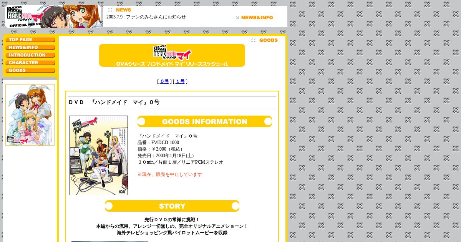Click the GOODS page header label
This screenshot has width=461, height=242.
264,40
